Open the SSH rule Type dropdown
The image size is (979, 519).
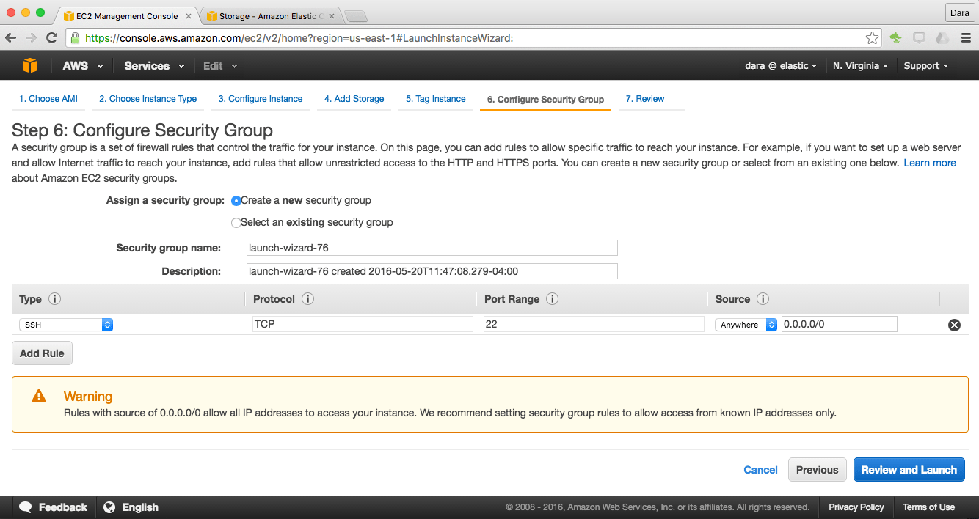click(x=65, y=323)
